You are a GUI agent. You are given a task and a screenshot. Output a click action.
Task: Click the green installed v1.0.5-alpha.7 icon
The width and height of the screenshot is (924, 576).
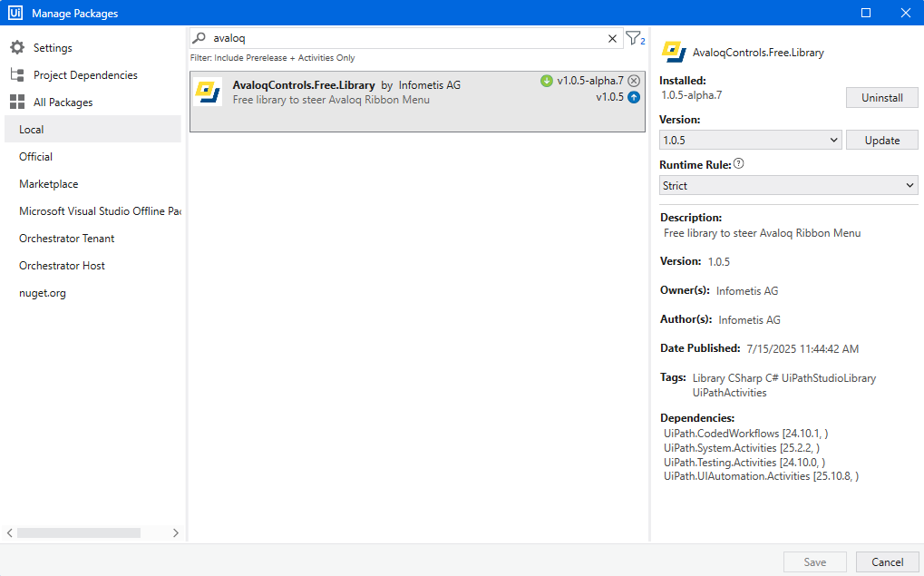(546, 81)
